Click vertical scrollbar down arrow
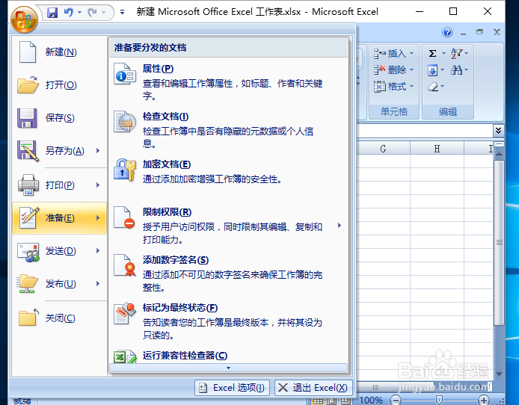519x405 pixels. [499, 374]
